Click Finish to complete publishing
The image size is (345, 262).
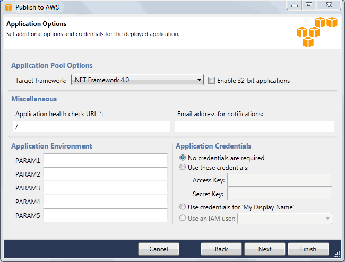click(x=308, y=249)
